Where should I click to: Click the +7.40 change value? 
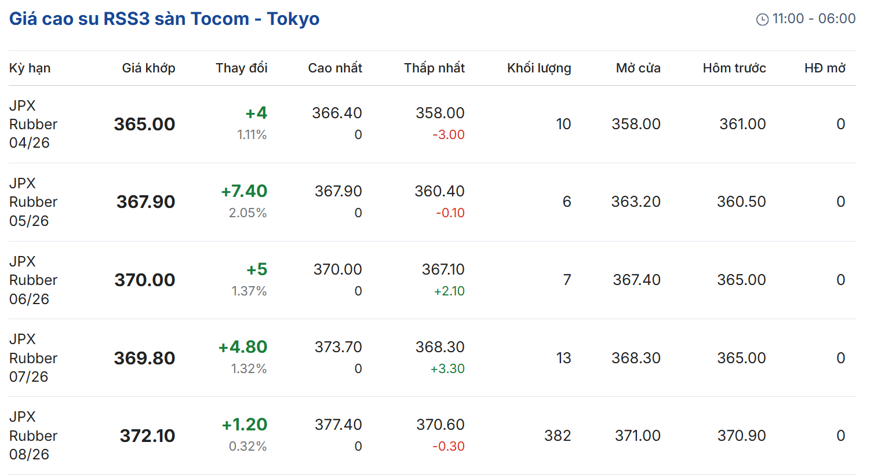point(244,191)
